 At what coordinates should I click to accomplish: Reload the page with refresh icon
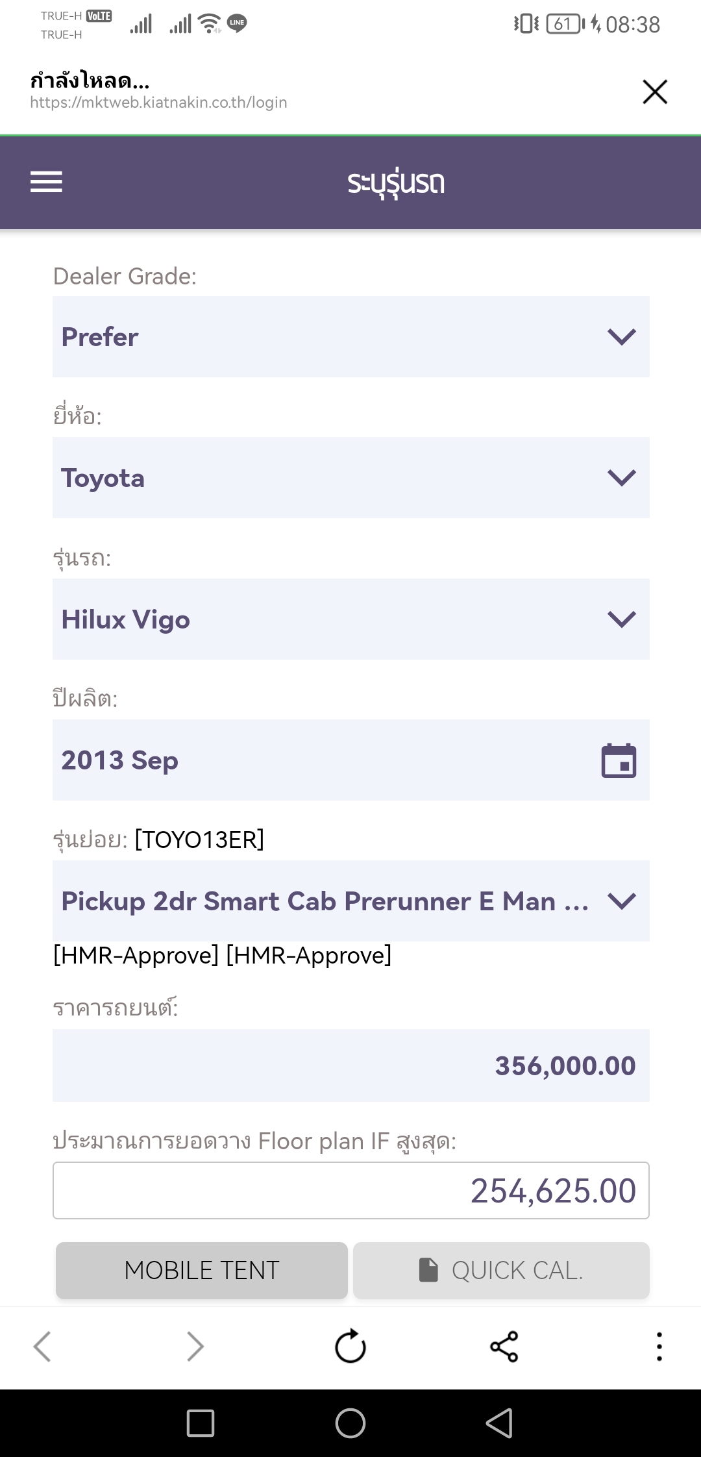click(x=350, y=1346)
